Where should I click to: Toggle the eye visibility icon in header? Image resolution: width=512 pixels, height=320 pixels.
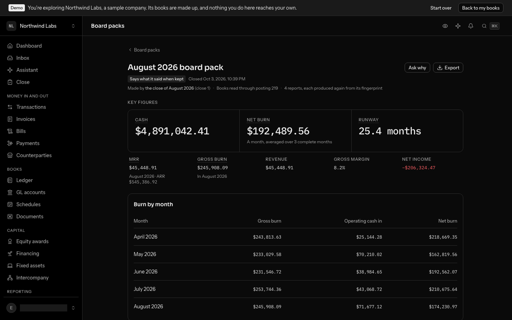445,26
